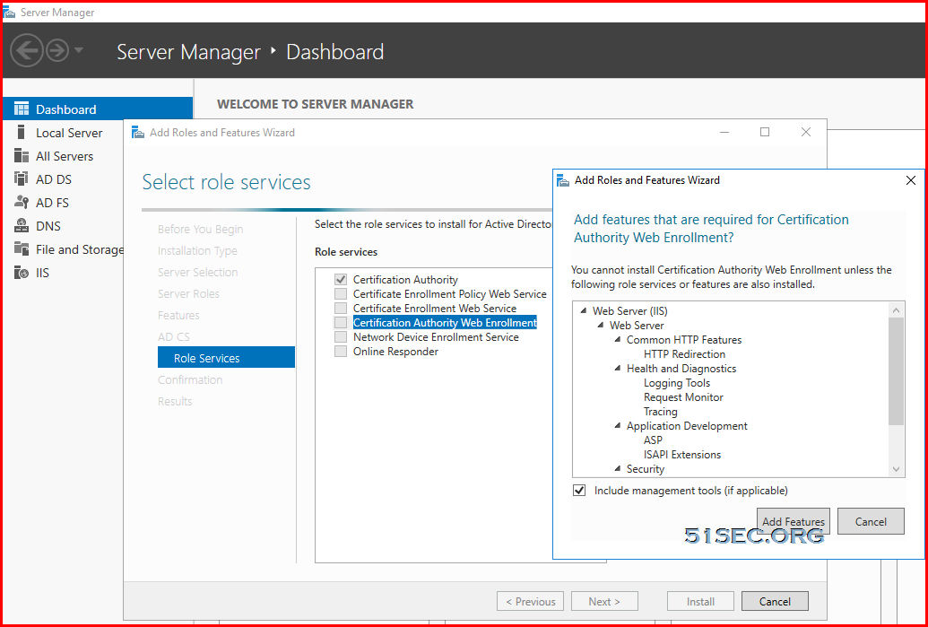The image size is (928, 627).
Task: Select Request Monitor in the features tree
Action: (683, 397)
